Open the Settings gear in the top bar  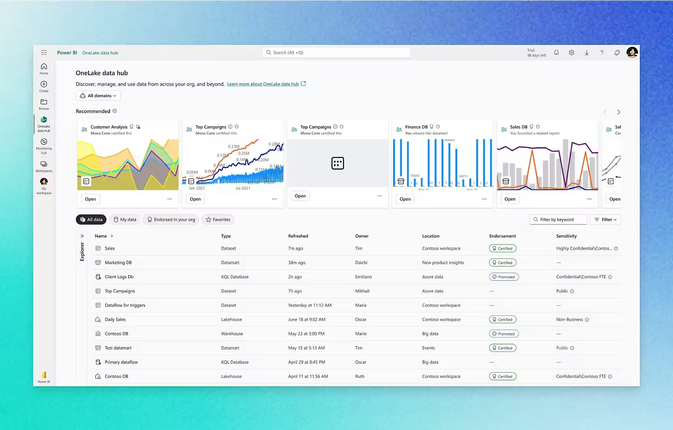tap(571, 52)
